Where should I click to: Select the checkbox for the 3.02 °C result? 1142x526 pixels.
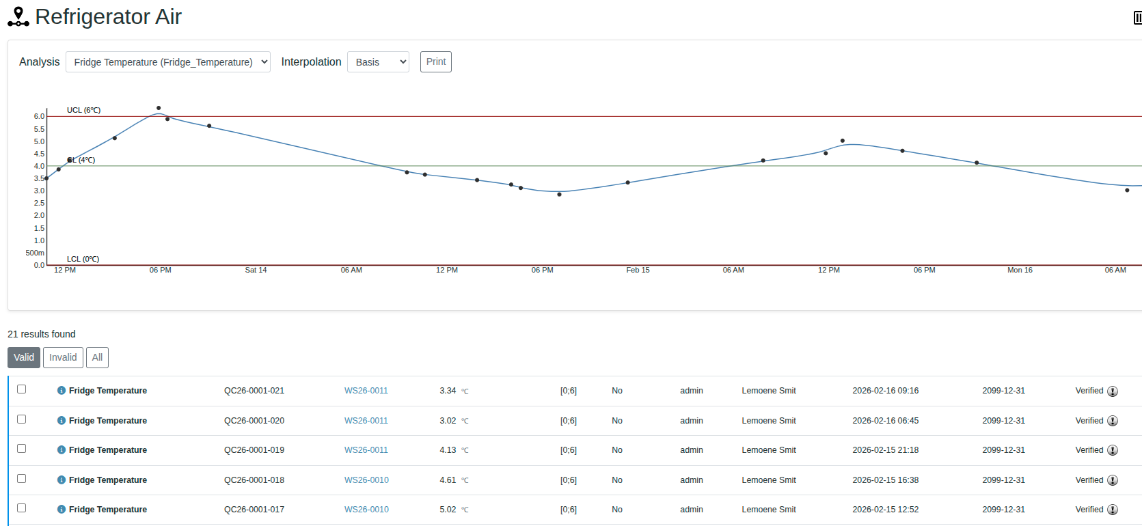(x=22, y=419)
